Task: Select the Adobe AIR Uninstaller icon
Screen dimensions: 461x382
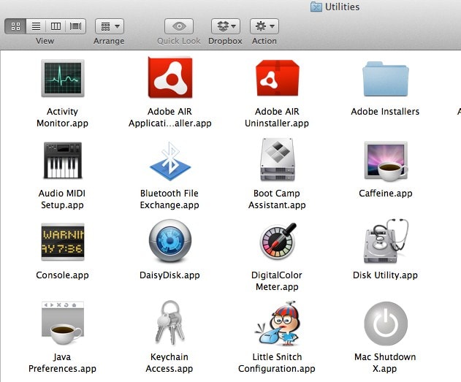Action: [x=277, y=78]
